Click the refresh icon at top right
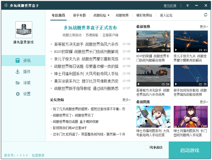 [205, 15]
